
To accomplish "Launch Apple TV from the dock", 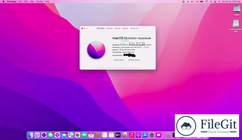I will coord(118,135).
